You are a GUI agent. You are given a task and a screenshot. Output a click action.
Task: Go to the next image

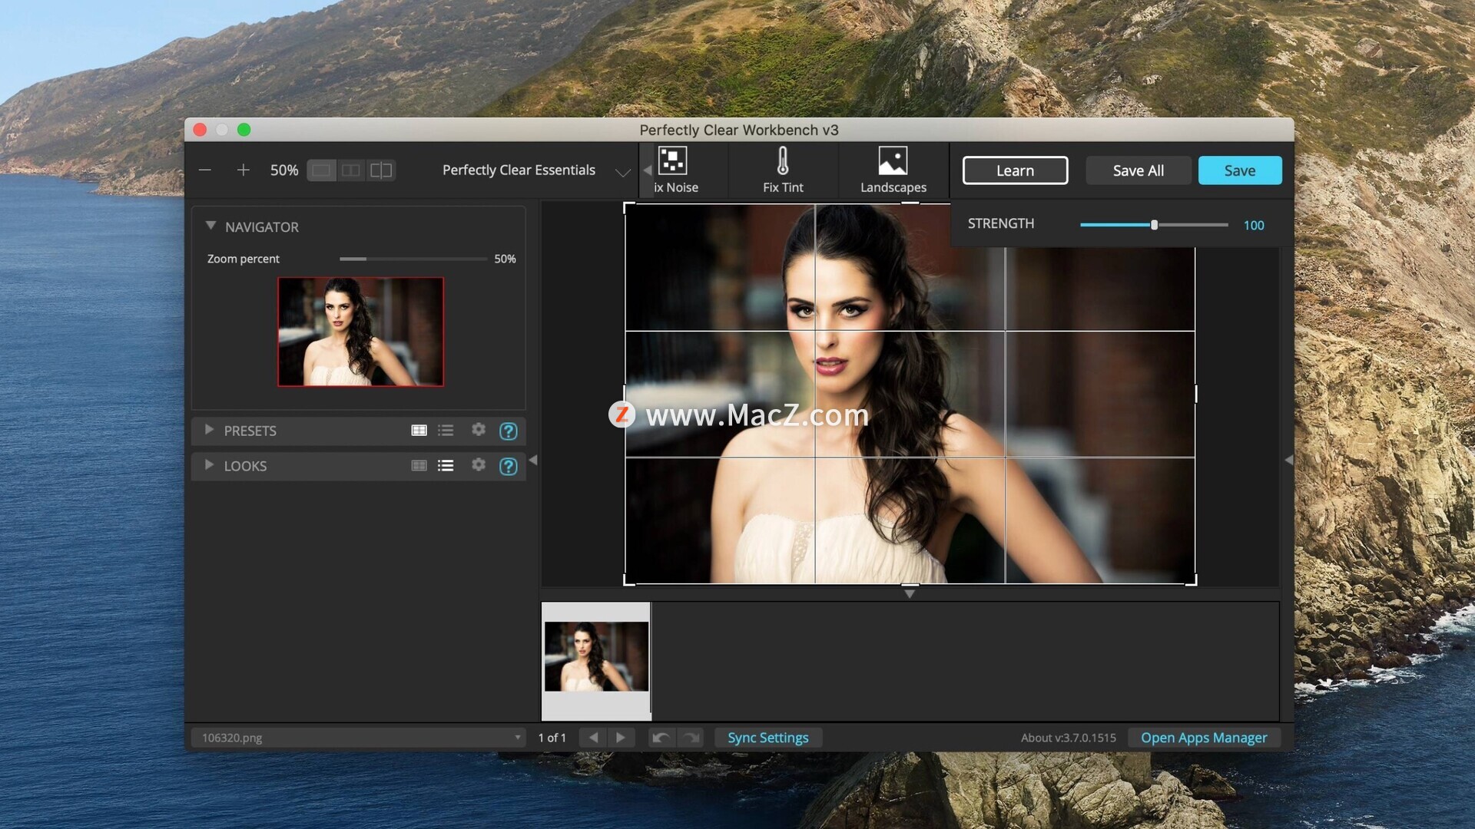pyautogui.click(x=621, y=738)
